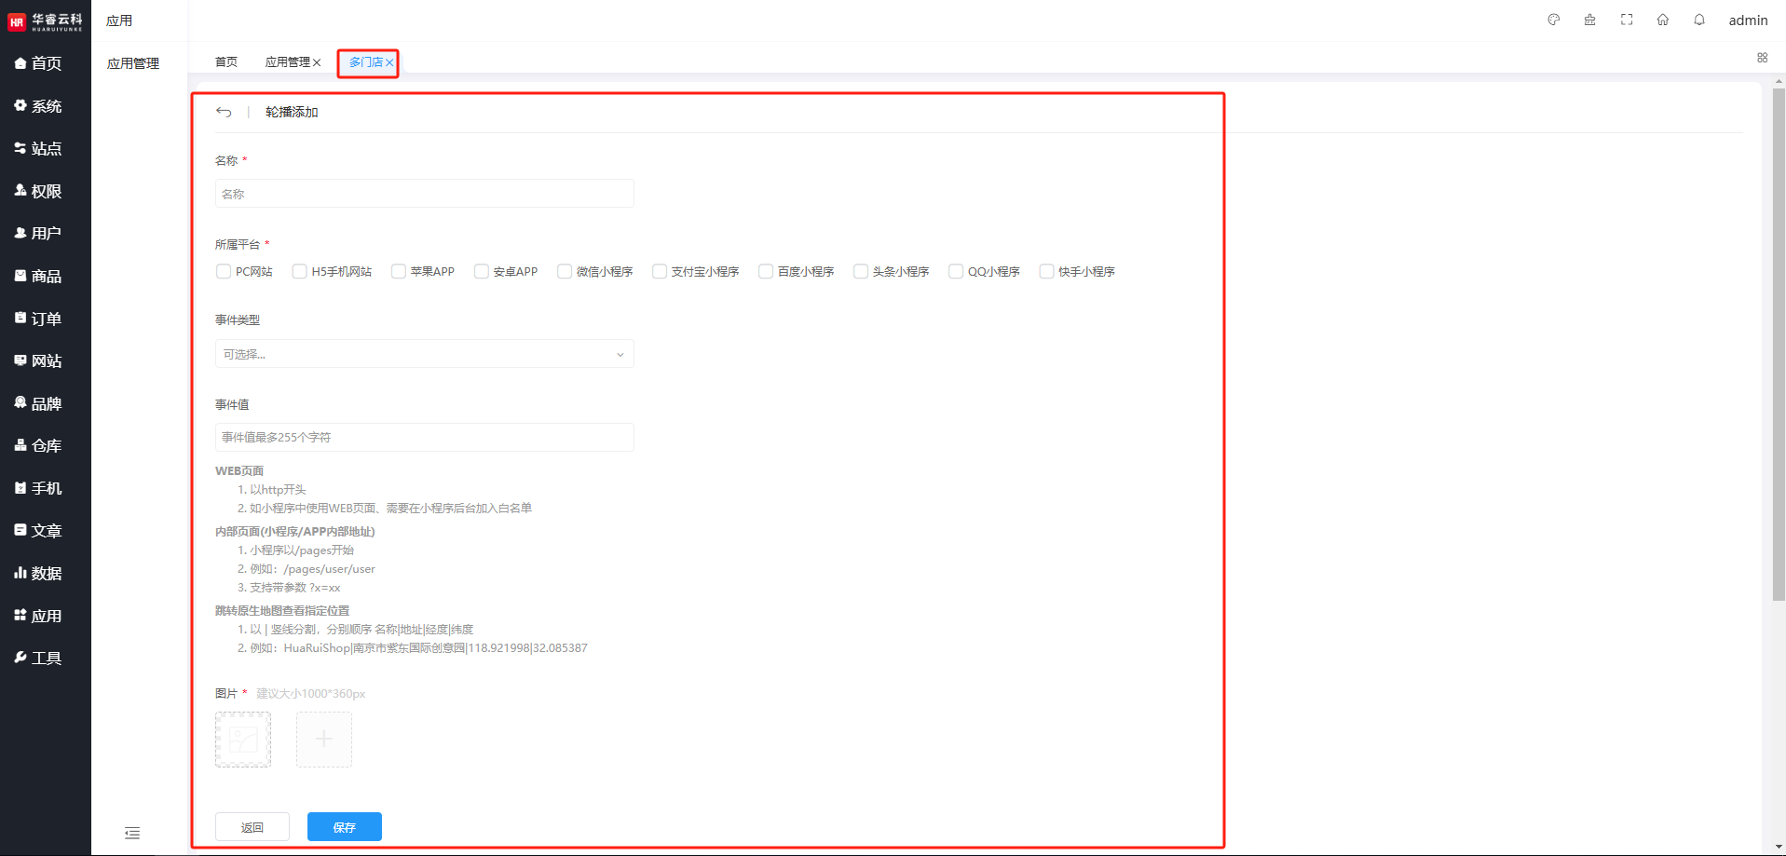The image size is (1786, 856).
Task: Click the back arrow beside 轮播添加
Action: pyautogui.click(x=224, y=112)
